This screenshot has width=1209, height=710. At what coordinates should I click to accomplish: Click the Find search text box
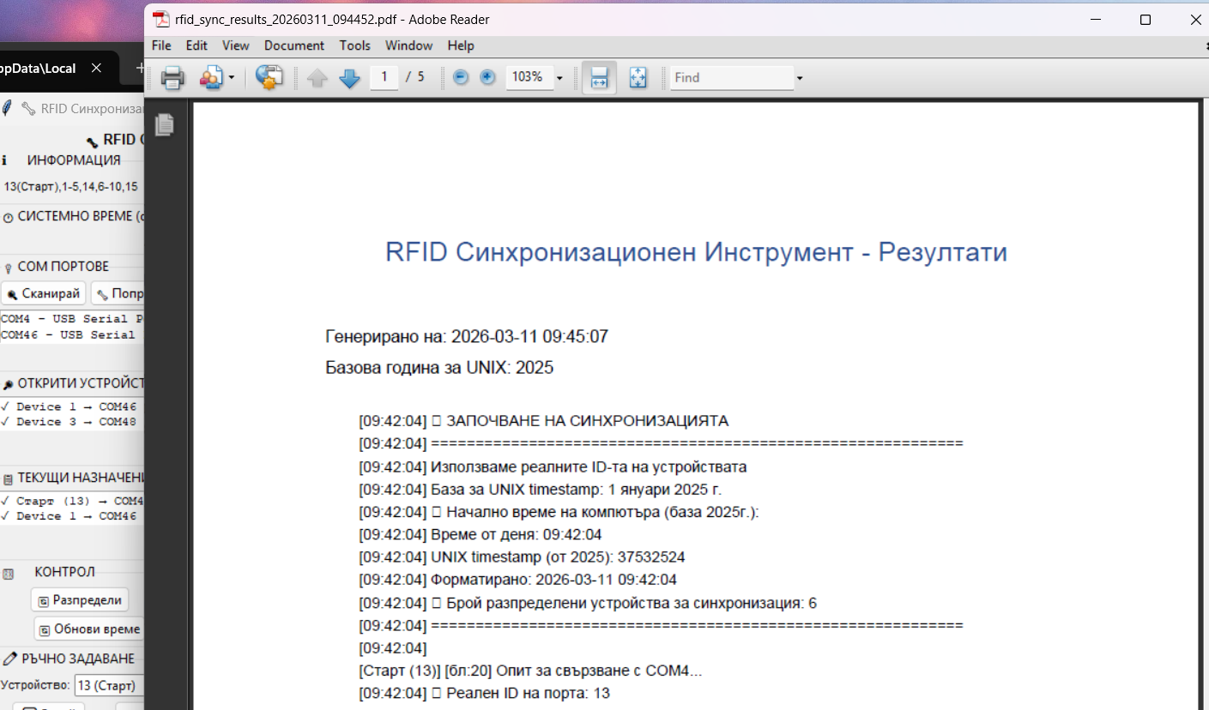point(731,78)
